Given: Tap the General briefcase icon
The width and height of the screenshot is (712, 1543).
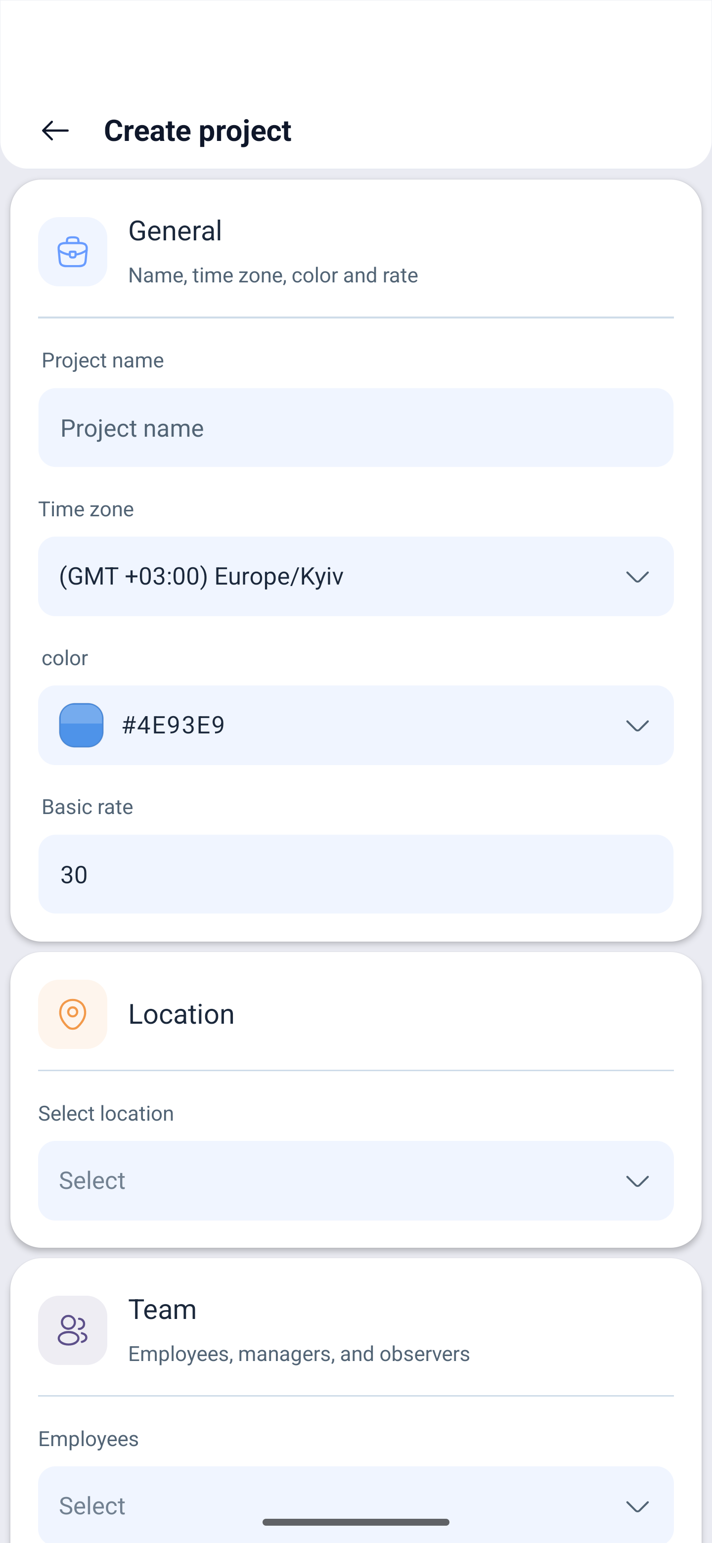Looking at the screenshot, I should click(x=73, y=252).
